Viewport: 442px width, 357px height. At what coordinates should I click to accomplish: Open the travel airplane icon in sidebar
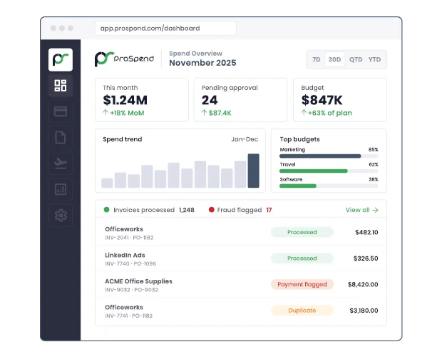[x=61, y=164]
